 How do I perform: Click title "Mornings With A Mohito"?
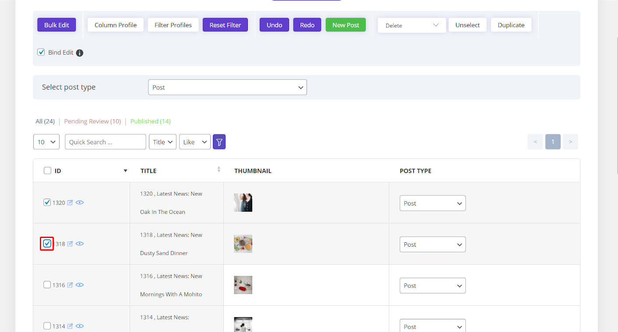tap(171, 294)
